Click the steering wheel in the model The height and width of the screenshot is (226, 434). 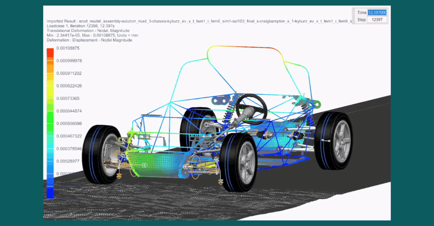click(251, 106)
